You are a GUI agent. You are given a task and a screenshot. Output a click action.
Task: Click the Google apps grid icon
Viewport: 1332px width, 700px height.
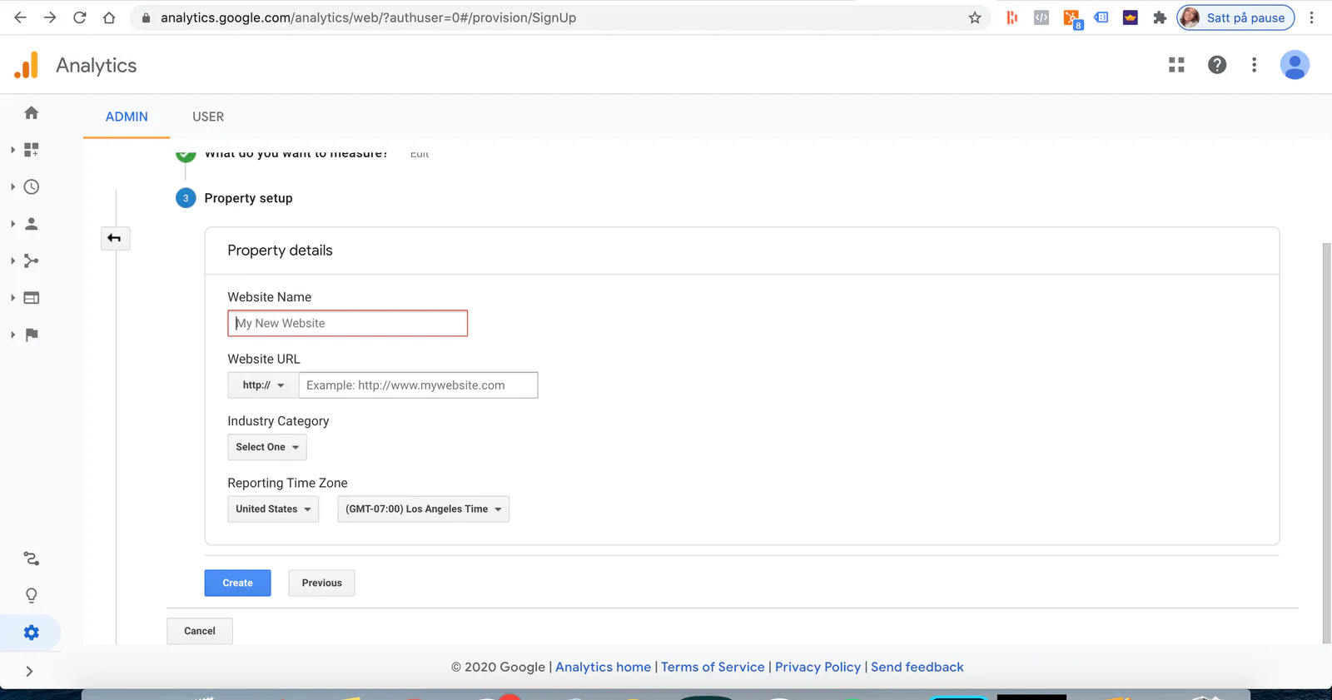point(1176,65)
